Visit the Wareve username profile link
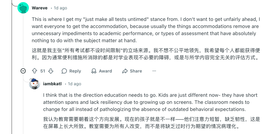The height and width of the screenshot is (134, 270). 39,8
